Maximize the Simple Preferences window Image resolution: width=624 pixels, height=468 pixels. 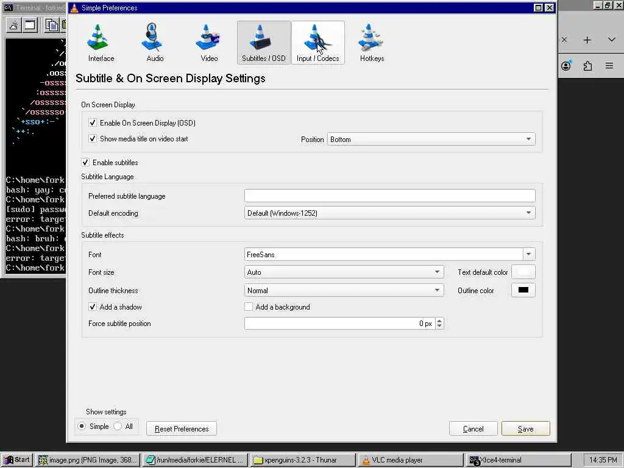[x=538, y=7]
